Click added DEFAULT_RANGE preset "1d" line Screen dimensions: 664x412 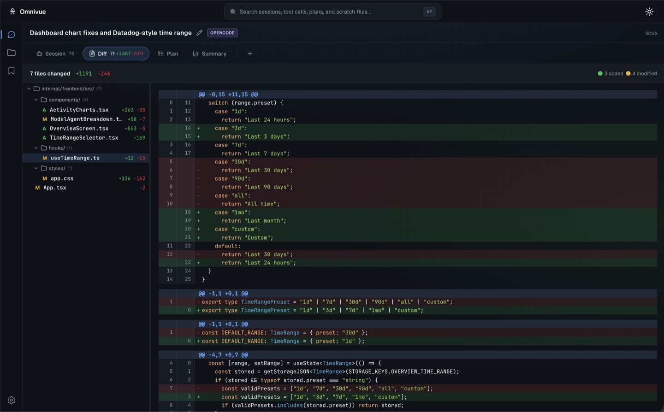(x=408, y=341)
